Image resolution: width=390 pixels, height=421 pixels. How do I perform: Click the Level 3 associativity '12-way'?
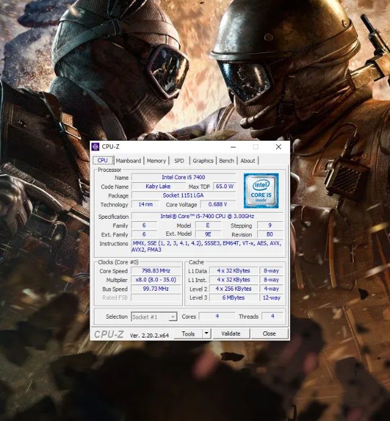pos(271,297)
